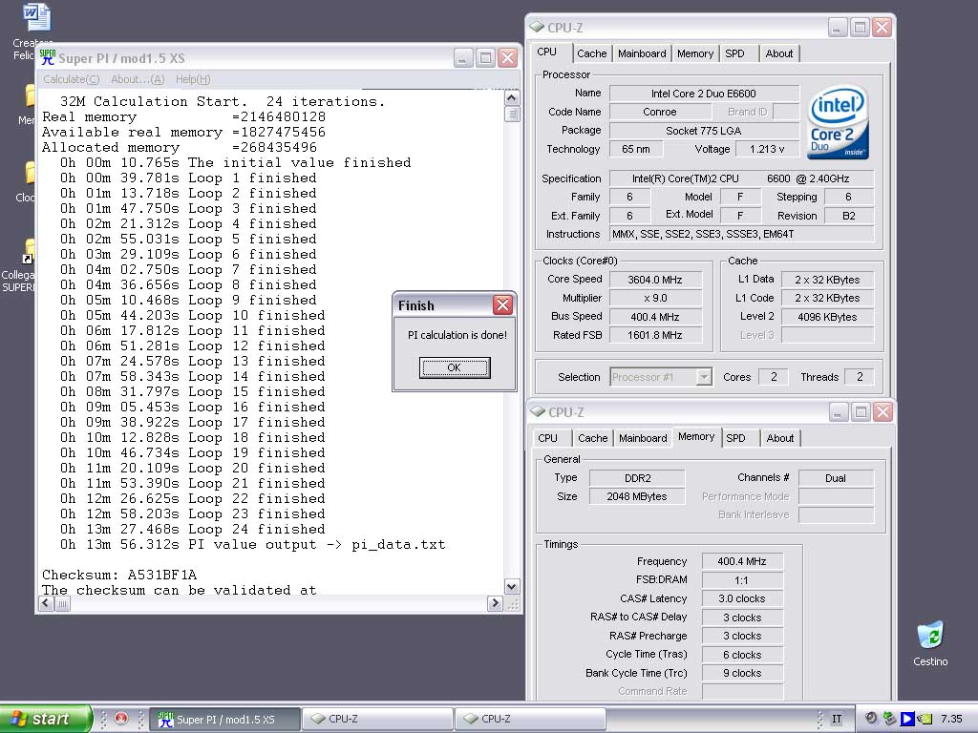The image size is (978, 733).
Task: Click the IT language indicator on taskbar
Action: (x=837, y=719)
